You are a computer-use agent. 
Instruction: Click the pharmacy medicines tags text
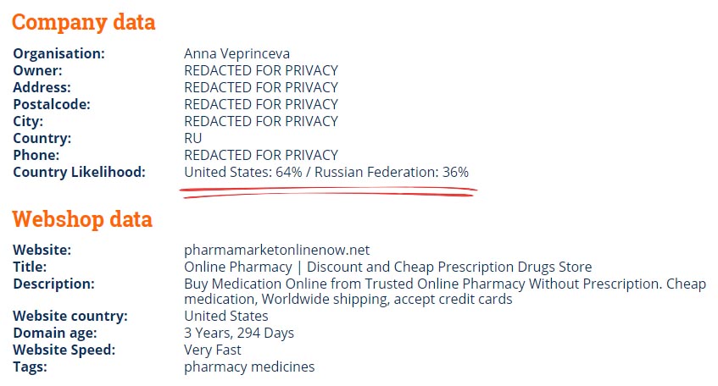coord(249,367)
